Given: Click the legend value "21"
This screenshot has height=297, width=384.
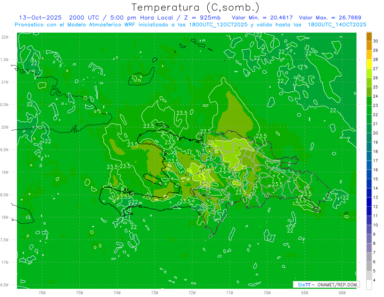Looking at the screenshot, I should 375,124.
